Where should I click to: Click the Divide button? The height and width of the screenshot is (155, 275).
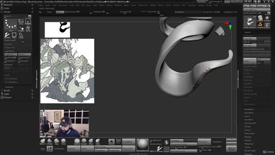[250, 61]
